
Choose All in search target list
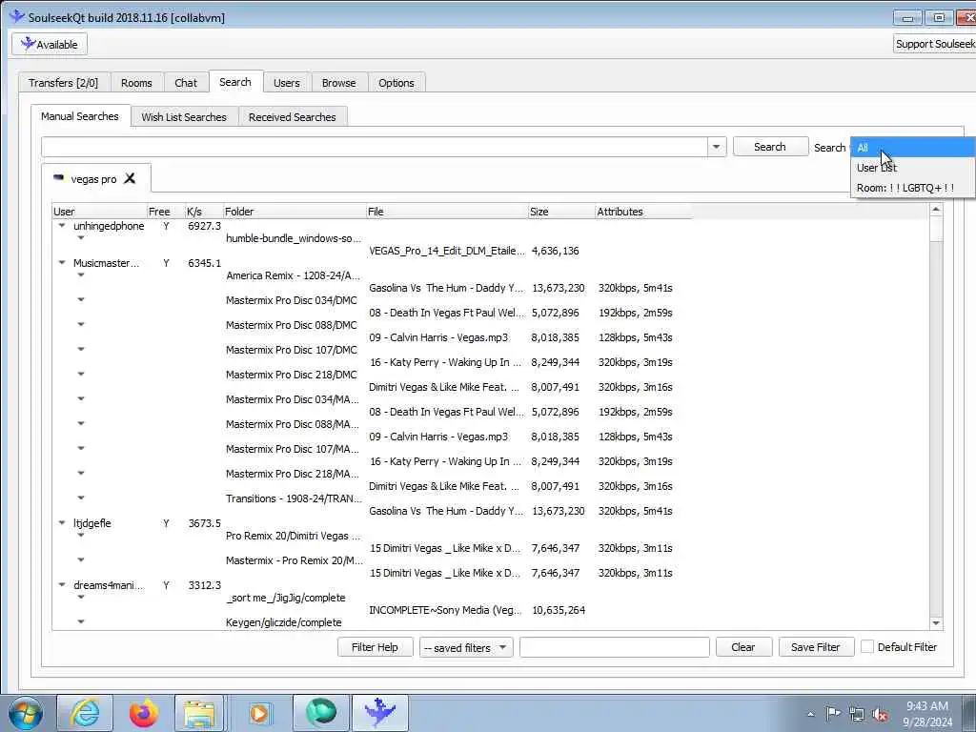coord(912,148)
